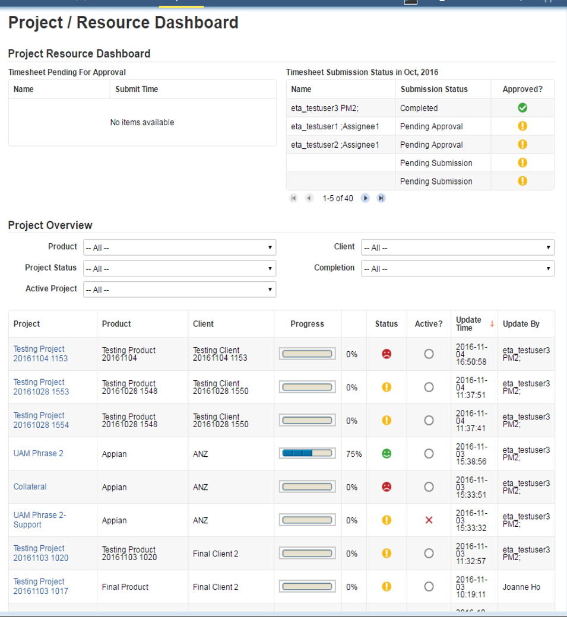This screenshot has height=617, width=567.
Task: Click the Update Time sort arrow
Action: tap(492, 324)
